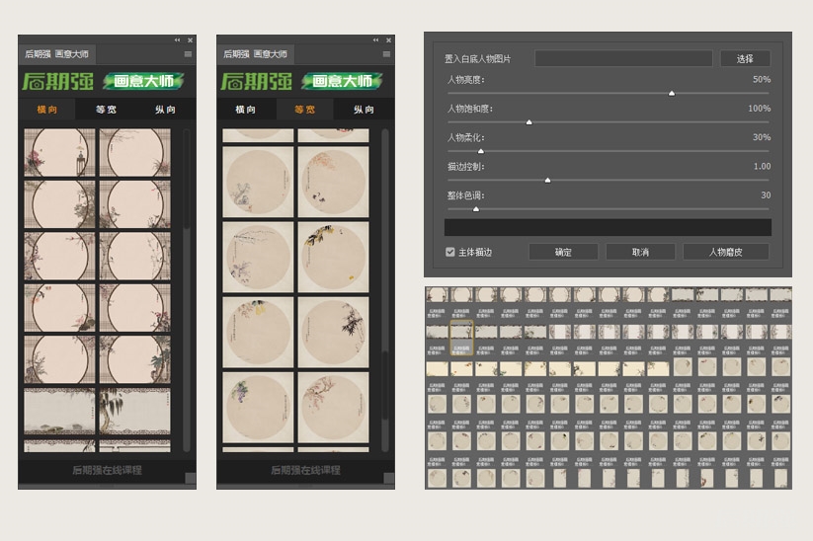Click the 后期强 画意大师 title tab of left panel

click(57, 54)
